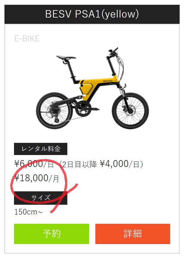185x258 pixels.
Task: Click the E-BIKE category label
Action: (x=27, y=39)
